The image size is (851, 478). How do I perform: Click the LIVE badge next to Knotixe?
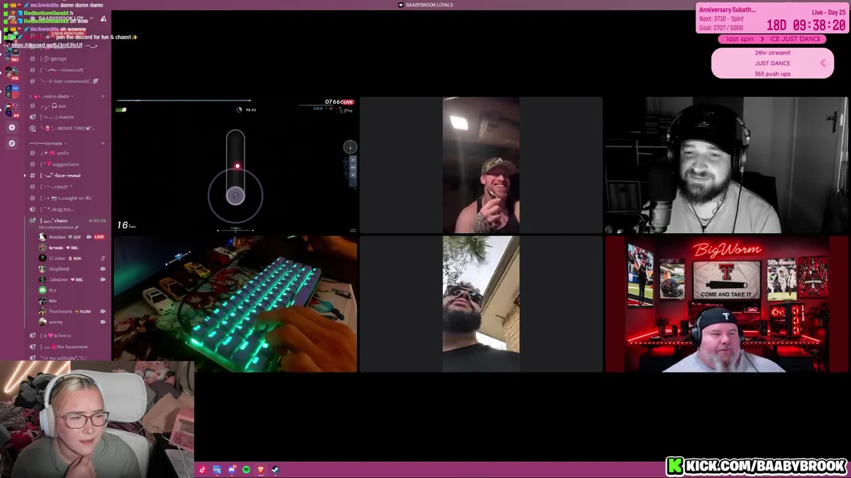pos(99,237)
